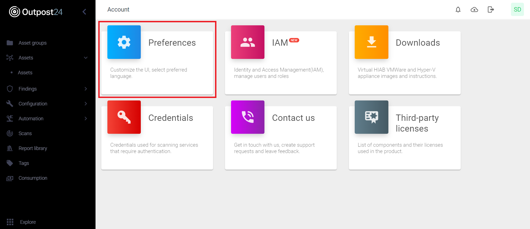Click the Scans radar icon
530x229 pixels.
click(x=10, y=133)
